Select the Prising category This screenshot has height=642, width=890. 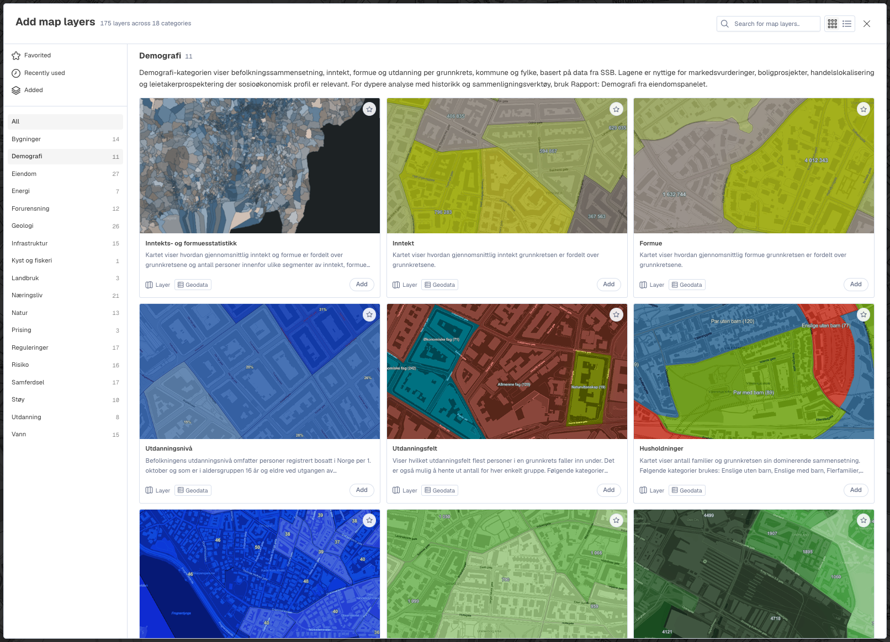click(x=65, y=330)
